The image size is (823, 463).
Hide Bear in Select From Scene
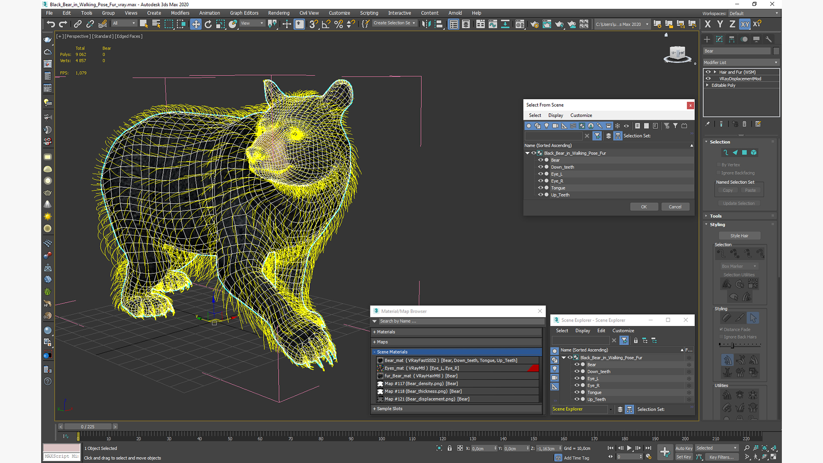541,160
